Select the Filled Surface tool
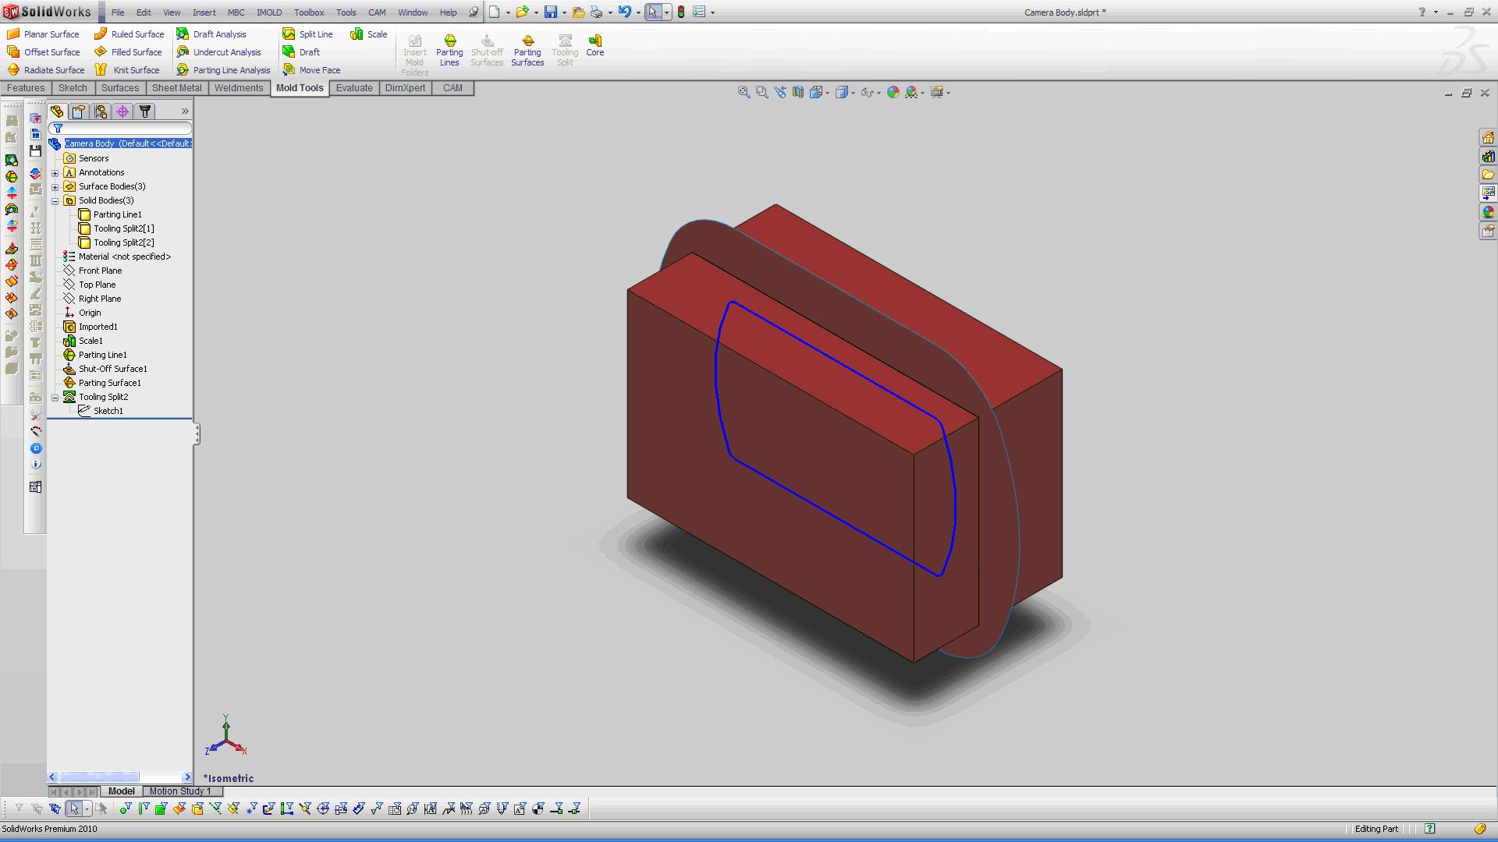The image size is (1498, 842). (128, 52)
